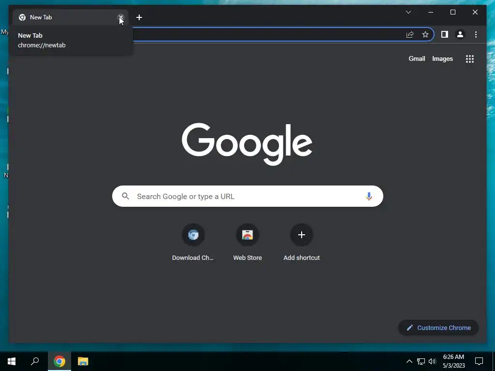Click Customize Chrome button
The image size is (495, 371).
click(438, 328)
